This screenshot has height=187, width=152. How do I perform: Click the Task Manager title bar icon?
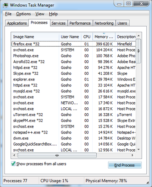[6, 5]
